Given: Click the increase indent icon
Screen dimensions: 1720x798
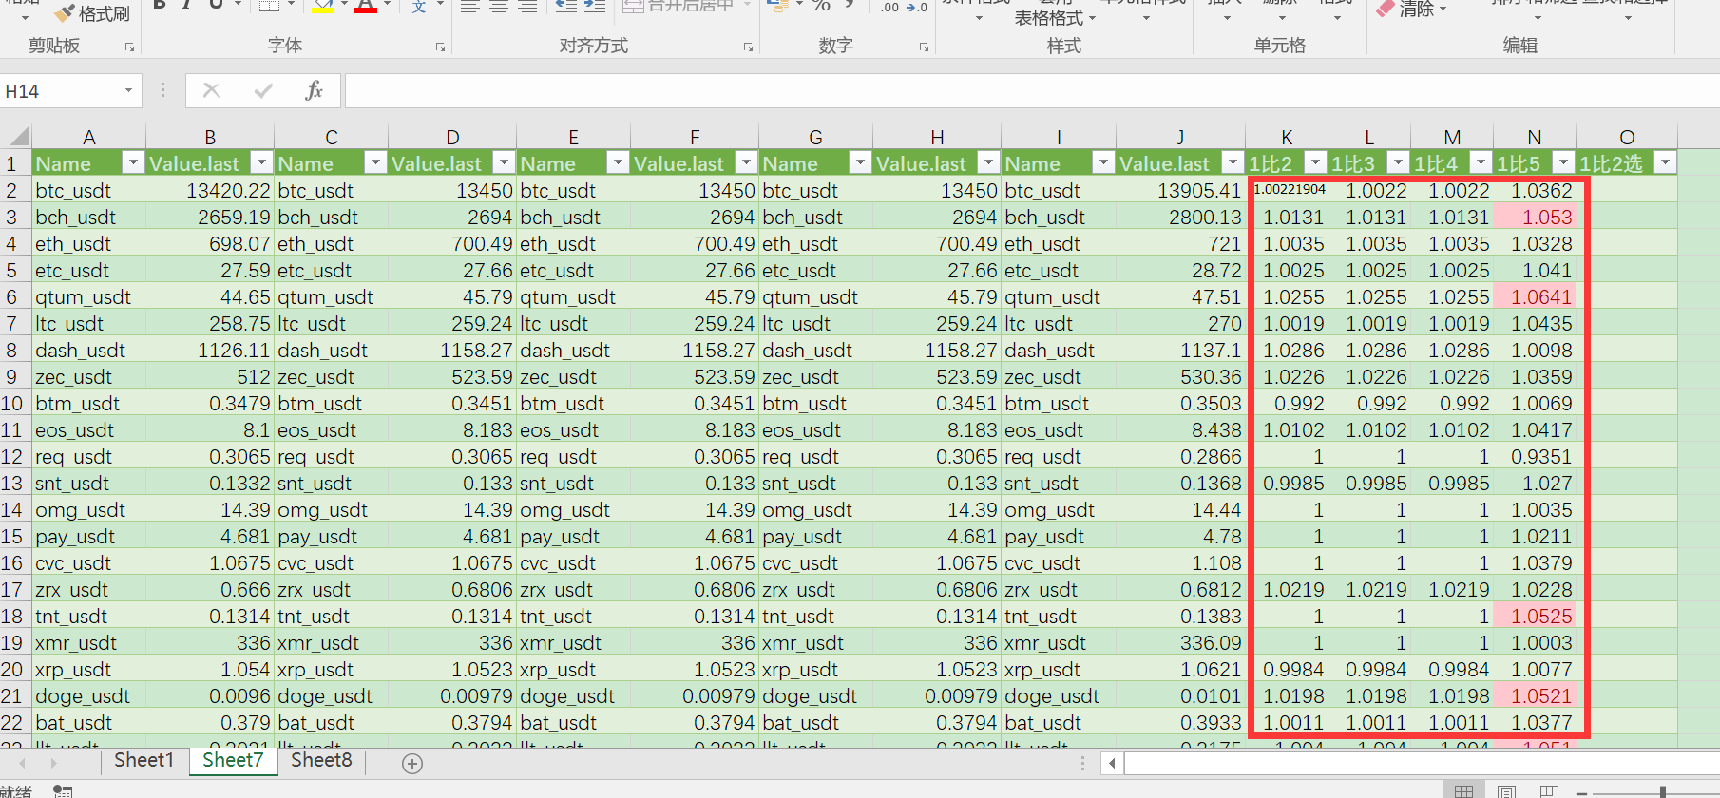Looking at the screenshot, I should click(x=595, y=7).
